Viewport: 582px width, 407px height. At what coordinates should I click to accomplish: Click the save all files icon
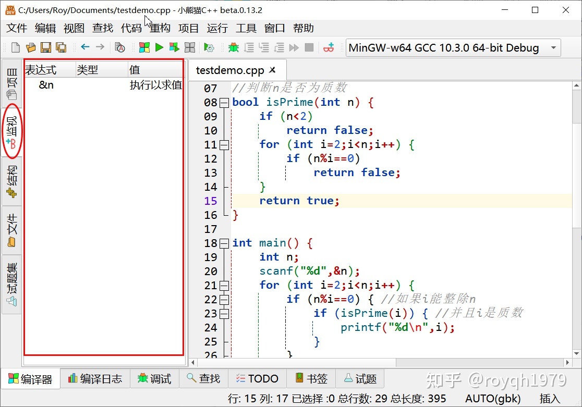pyautogui.click(x=61, y=47)
